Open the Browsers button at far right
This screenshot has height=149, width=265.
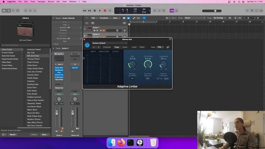pyautogui.click(x=261, y=11)
